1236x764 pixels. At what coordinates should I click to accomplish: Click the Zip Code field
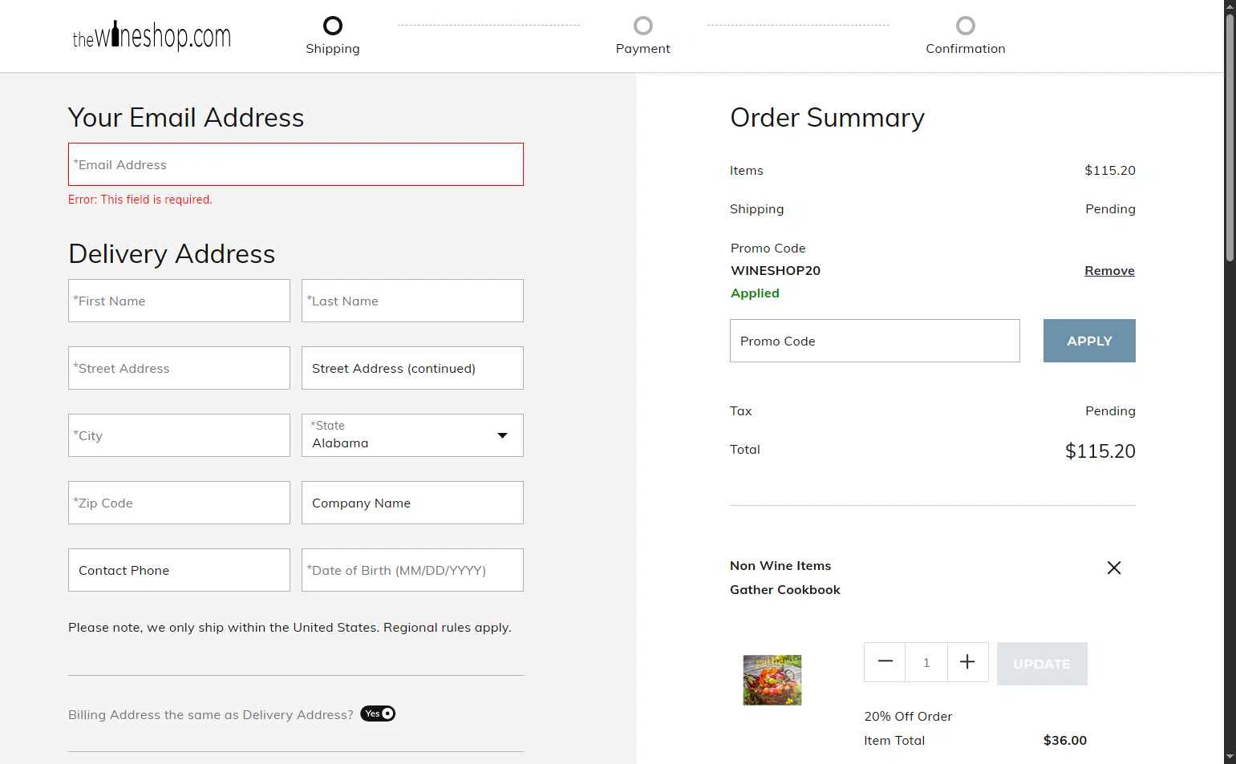179,503
